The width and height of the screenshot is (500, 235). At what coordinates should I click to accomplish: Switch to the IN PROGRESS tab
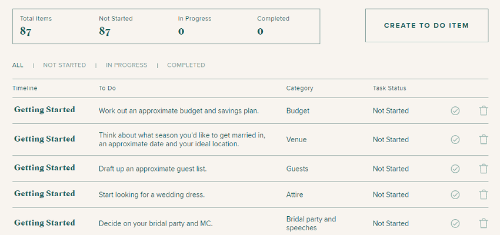pyautogui.click(x=126, y=65)
